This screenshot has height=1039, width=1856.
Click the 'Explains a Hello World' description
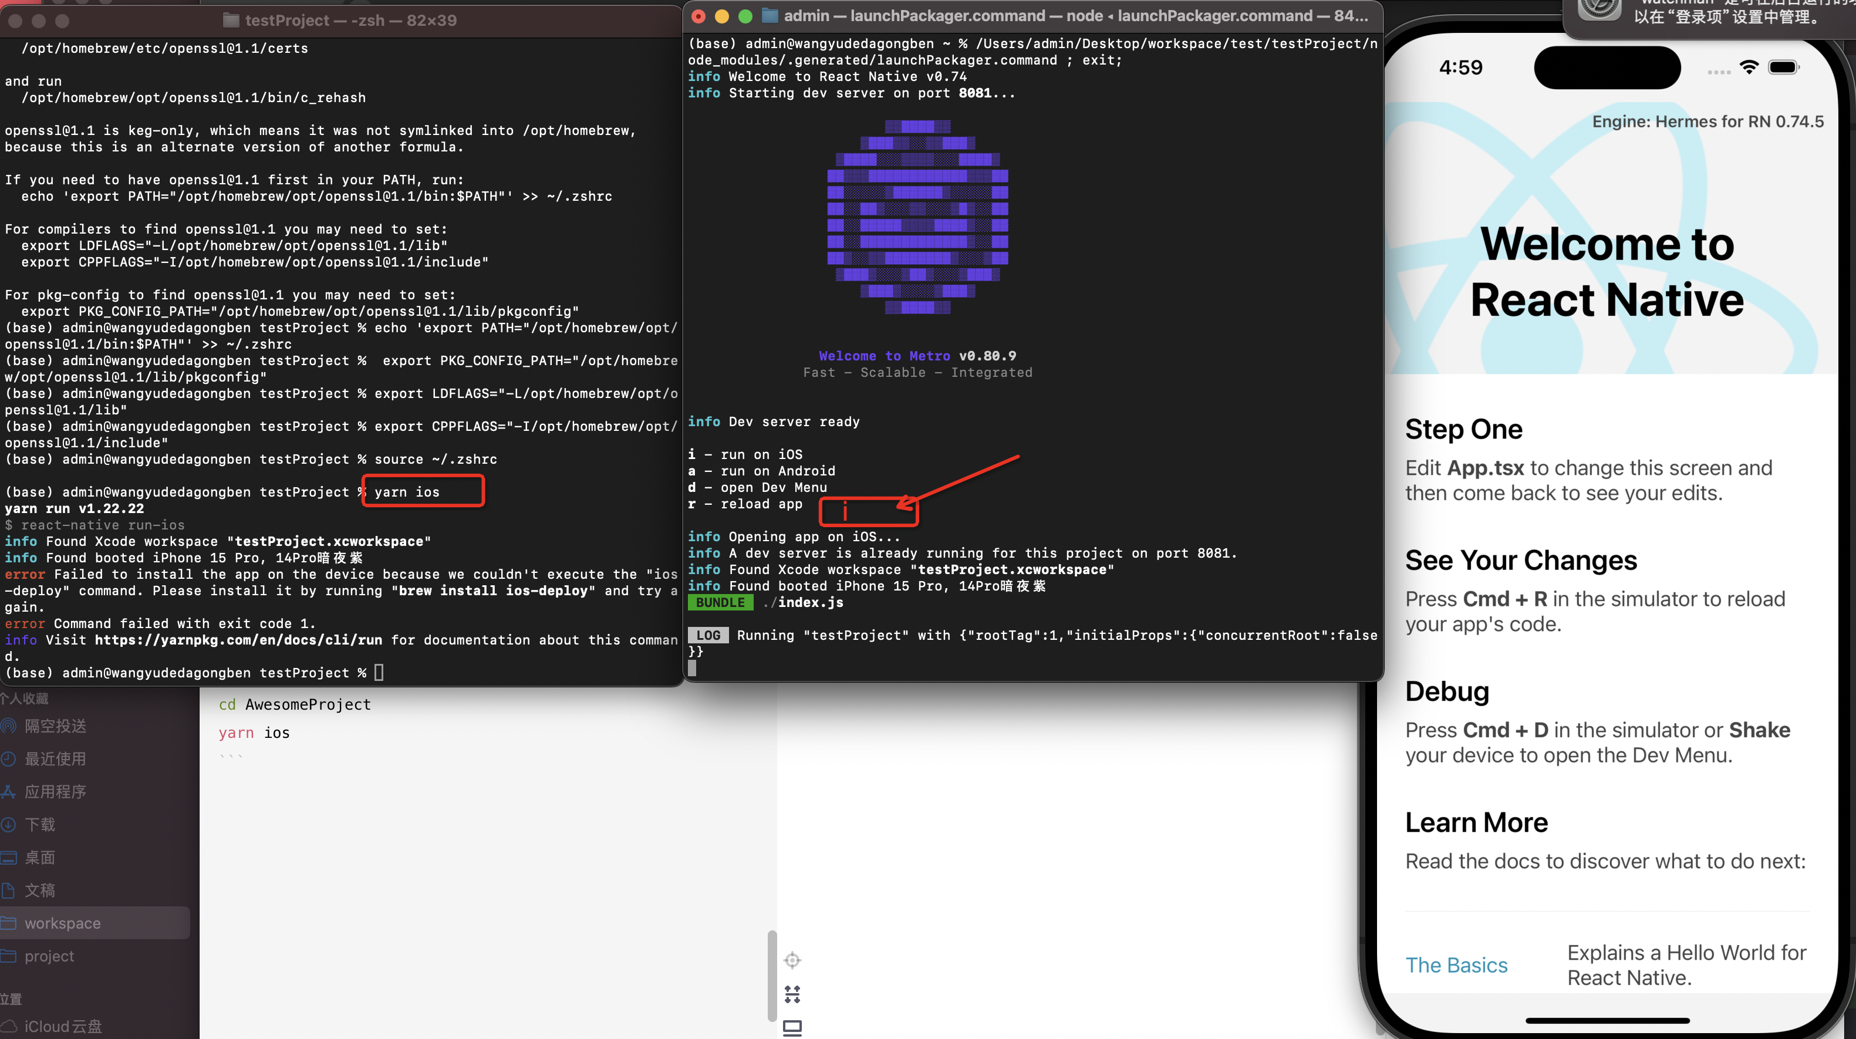coord(1687,965)
